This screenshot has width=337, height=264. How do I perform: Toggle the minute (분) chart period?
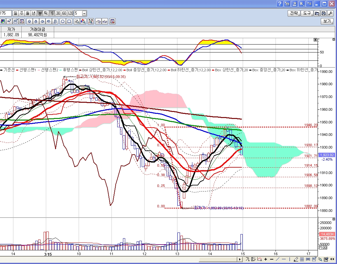pos(40,13)
